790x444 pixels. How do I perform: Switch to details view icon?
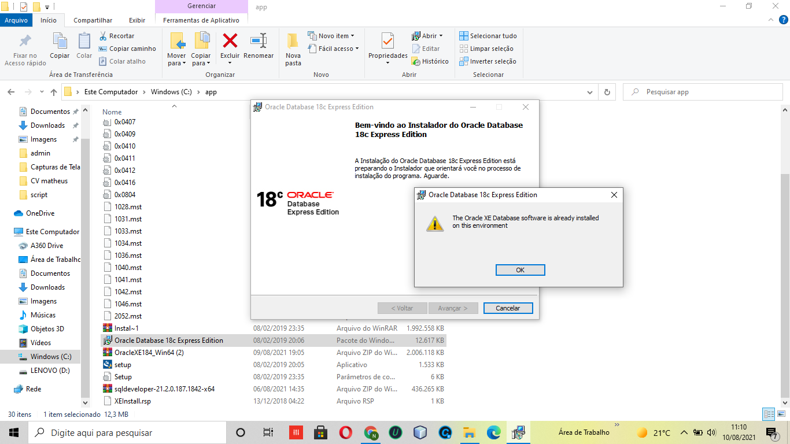[x=769, y=414]
